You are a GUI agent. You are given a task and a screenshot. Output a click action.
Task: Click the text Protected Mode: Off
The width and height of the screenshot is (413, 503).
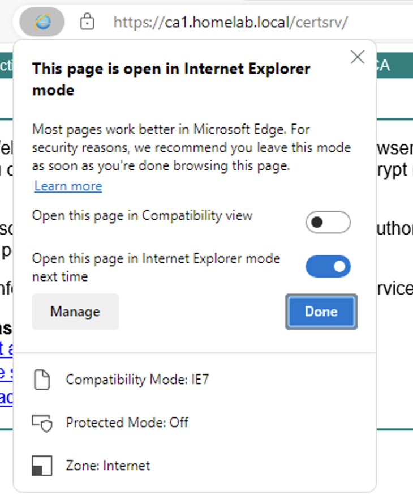pyautogui.click(x=127, y=423)
